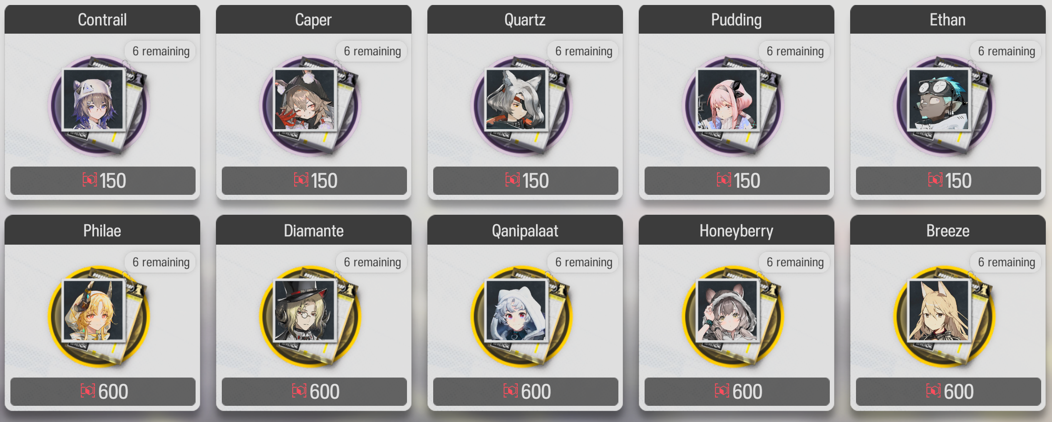Viewport: 1052px width, 422px height.
Task: Select Caper's operator token portrait
Action: pos(310,105)
